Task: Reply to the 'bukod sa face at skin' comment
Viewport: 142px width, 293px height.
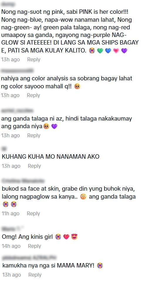Action: point(33,214)
